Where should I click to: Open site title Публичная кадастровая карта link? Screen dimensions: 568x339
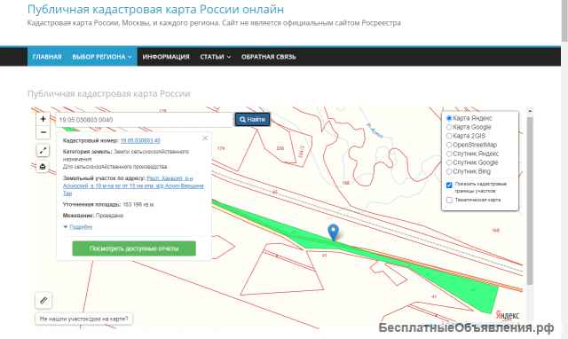pyautogui.click(x=156, y=10)
